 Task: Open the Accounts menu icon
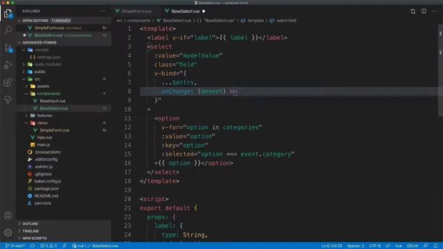(x=8, y=215)
